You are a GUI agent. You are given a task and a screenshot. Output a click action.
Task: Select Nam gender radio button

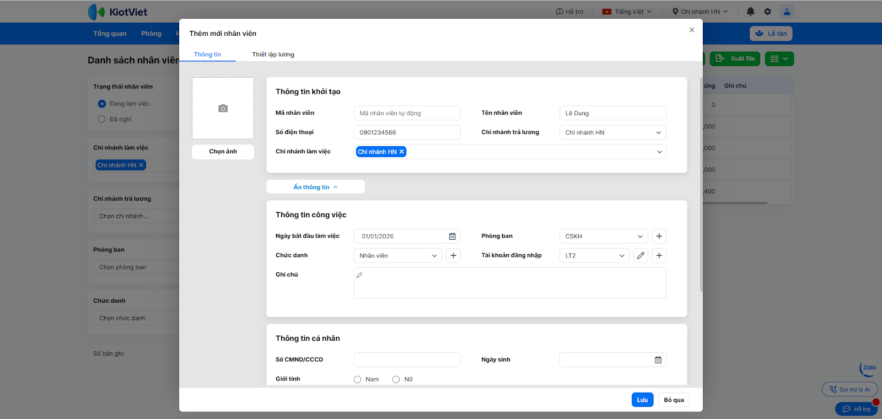coord(357,379)
